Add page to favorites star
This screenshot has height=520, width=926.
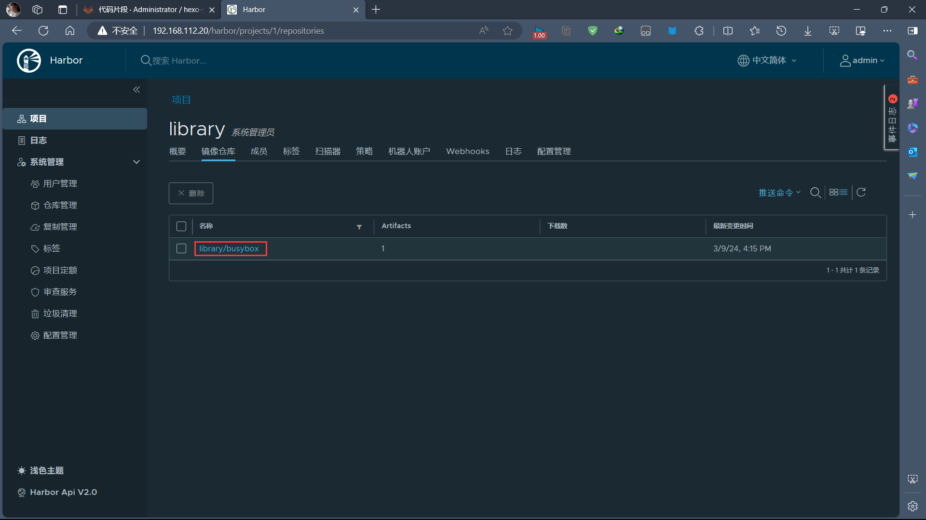tap(507, 31)
